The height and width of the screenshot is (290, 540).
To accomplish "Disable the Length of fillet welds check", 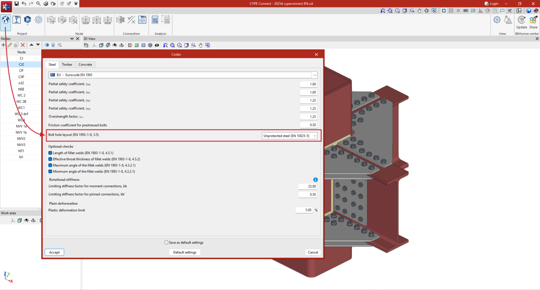I will tap(50, 153).
